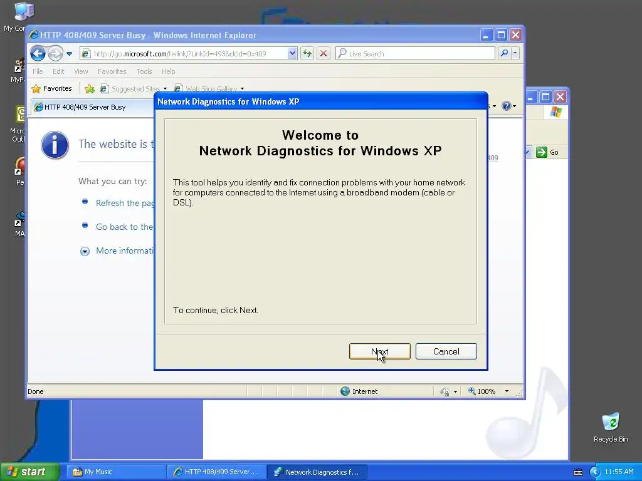Image resolution: width=642 pixels, height=481 pixels.
Task: Click the Internet Explorer address bar
Action: 188,54
